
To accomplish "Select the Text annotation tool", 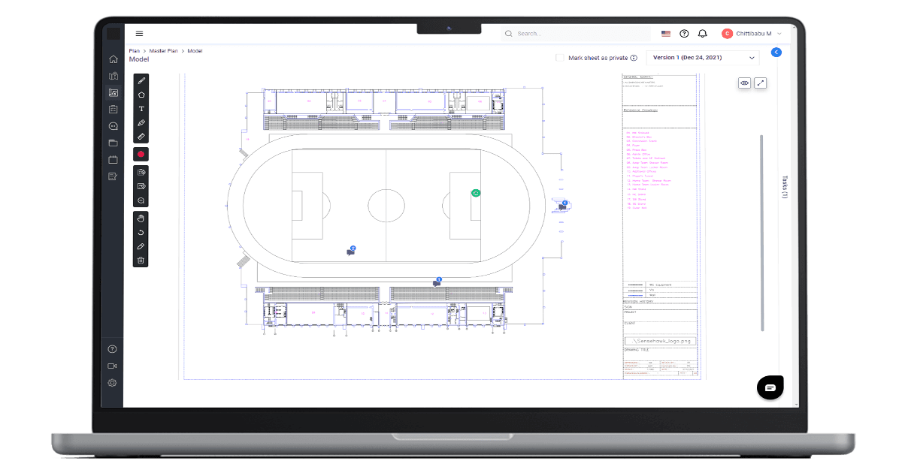I will (141, 108).
